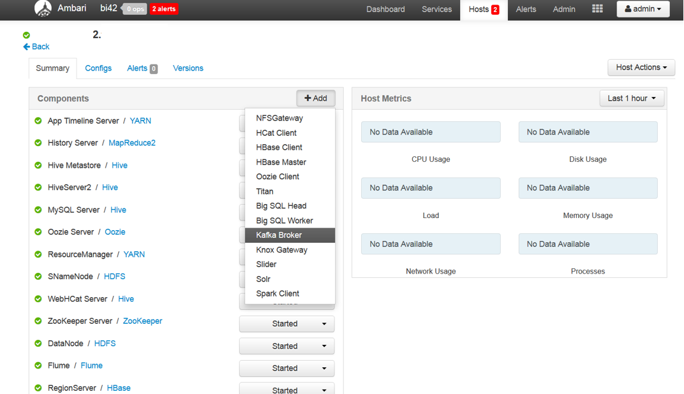
Task: Open the Versions tab
Action: pos(188,68)
